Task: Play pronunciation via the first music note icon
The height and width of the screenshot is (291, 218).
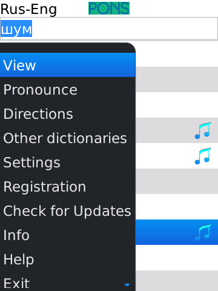Action: coord(203,130)
